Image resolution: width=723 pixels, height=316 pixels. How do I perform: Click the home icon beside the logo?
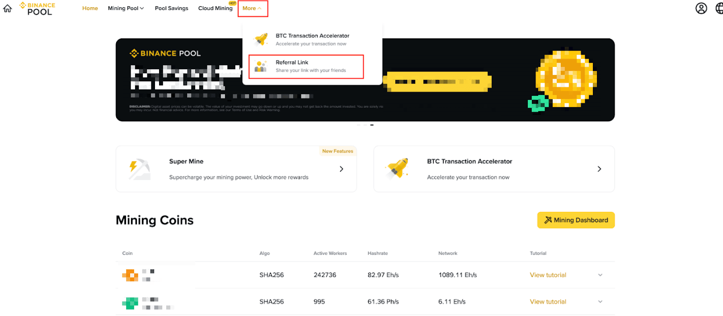pyautogui.click(x=8, y=8)
